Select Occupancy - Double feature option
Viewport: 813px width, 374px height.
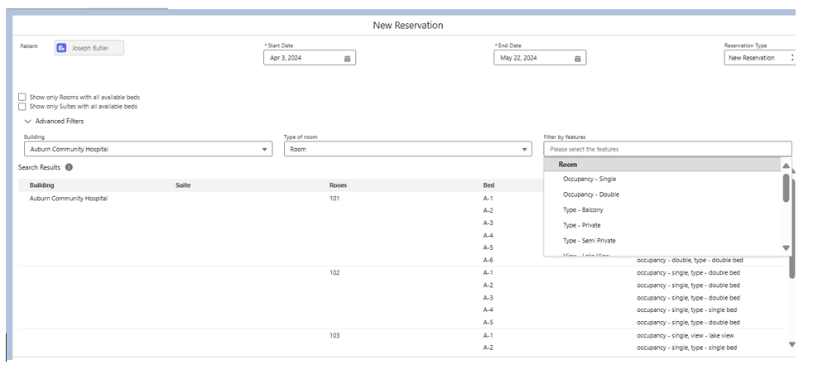590,194
